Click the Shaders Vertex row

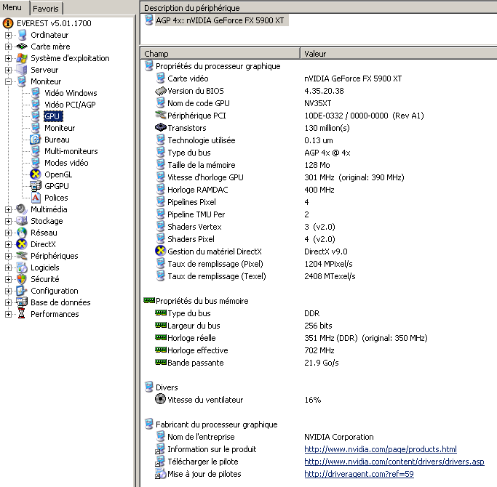[320, 227]
